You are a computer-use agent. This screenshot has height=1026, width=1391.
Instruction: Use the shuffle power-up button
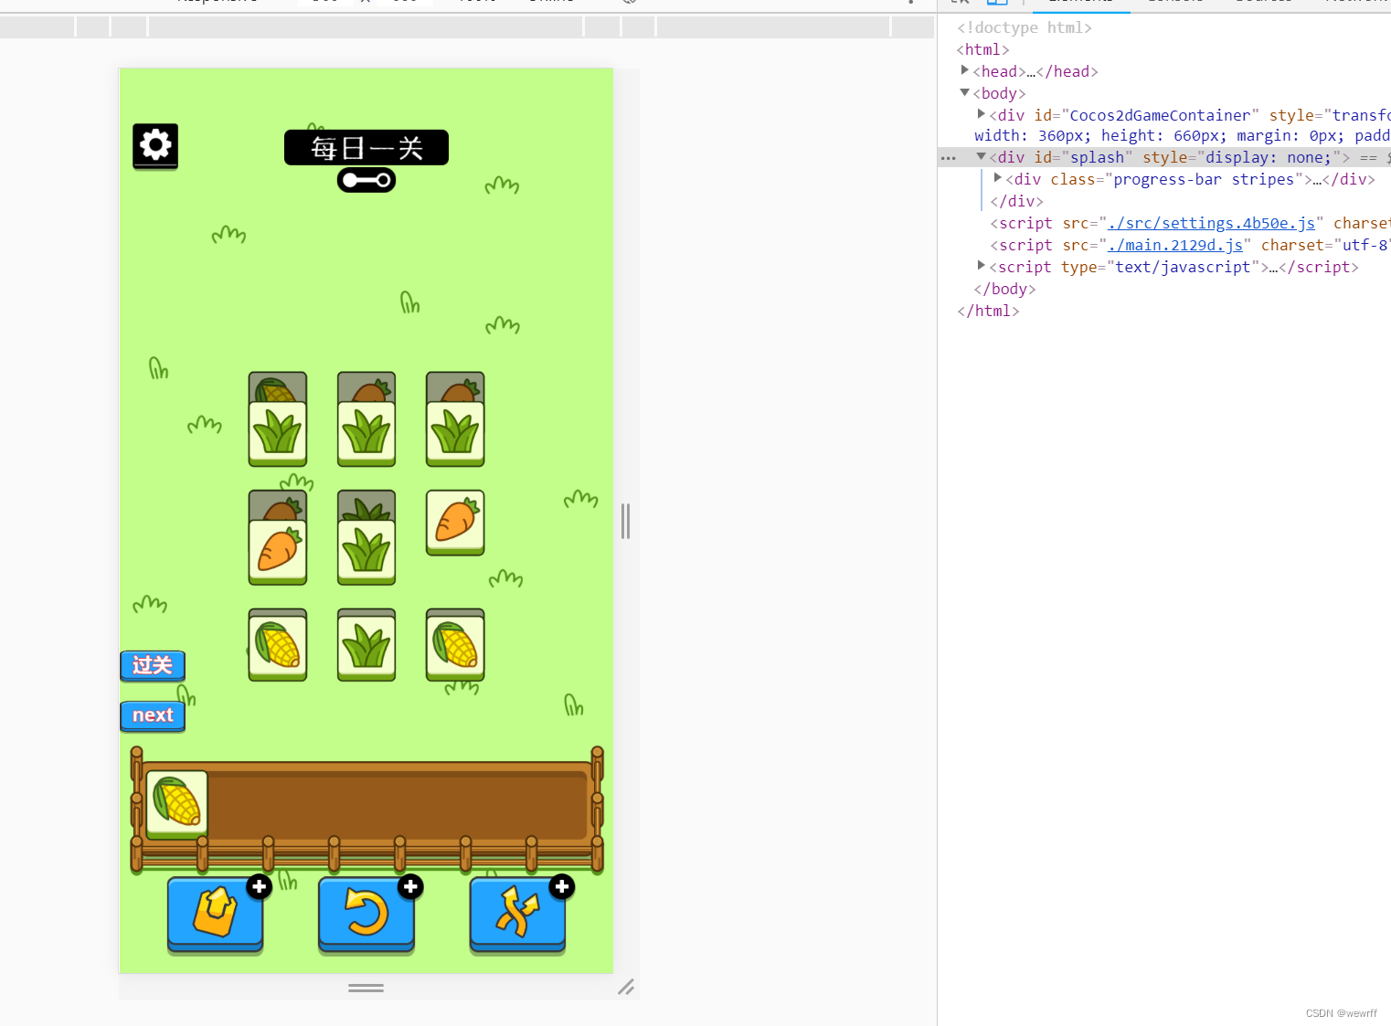517,914
